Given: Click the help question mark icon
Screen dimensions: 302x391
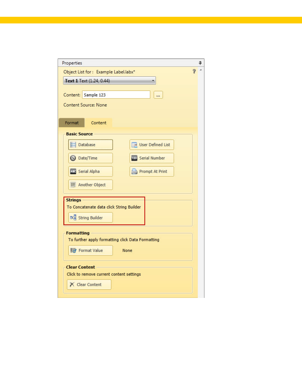Looking at the screenshot, I should click(194, 71).
